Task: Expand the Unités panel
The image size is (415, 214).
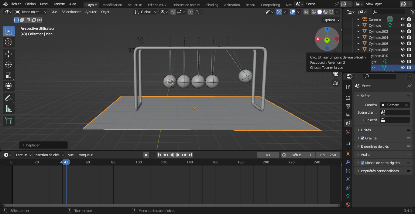Action: (366, 130)
